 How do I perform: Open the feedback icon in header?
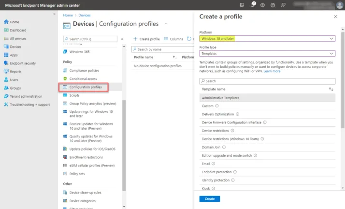click(x=283, y=5)
